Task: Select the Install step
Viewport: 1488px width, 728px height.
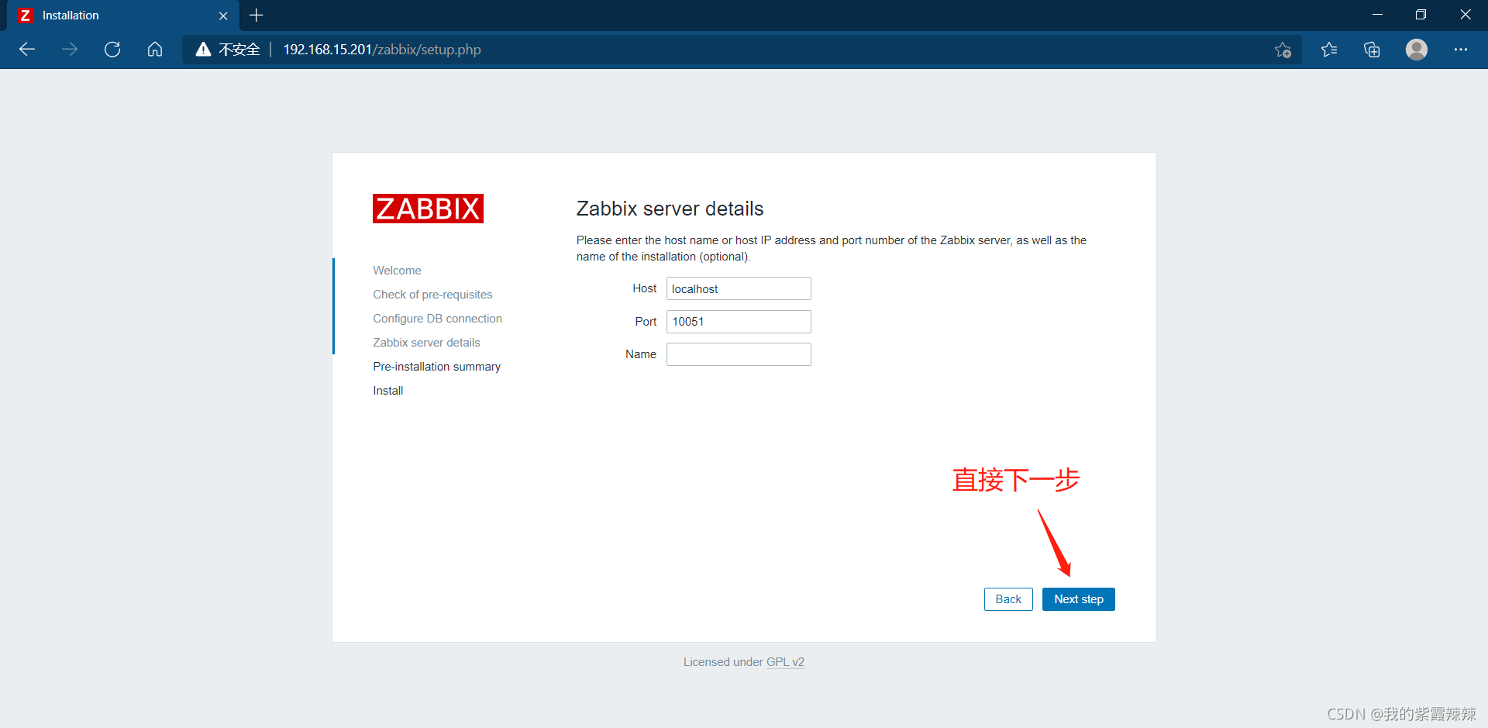Action: (x=387, y=391)
